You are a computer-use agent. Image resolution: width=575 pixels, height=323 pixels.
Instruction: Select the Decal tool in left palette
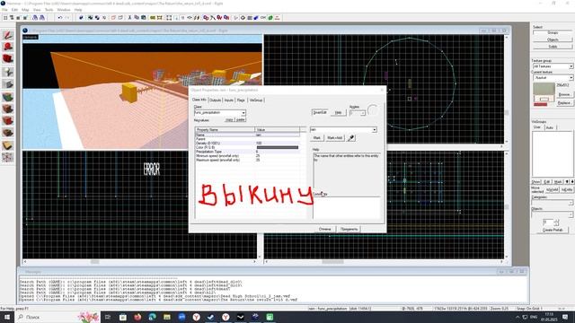[x=8, y=121]
